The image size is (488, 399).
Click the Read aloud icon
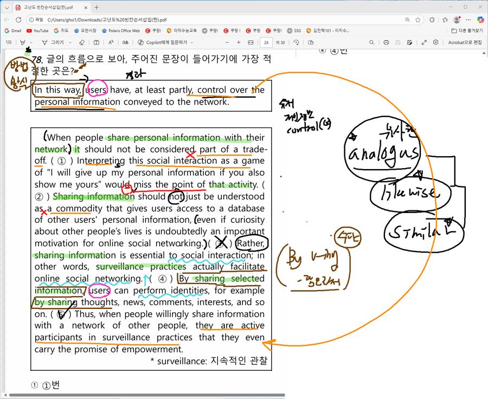tap(111, 42)
